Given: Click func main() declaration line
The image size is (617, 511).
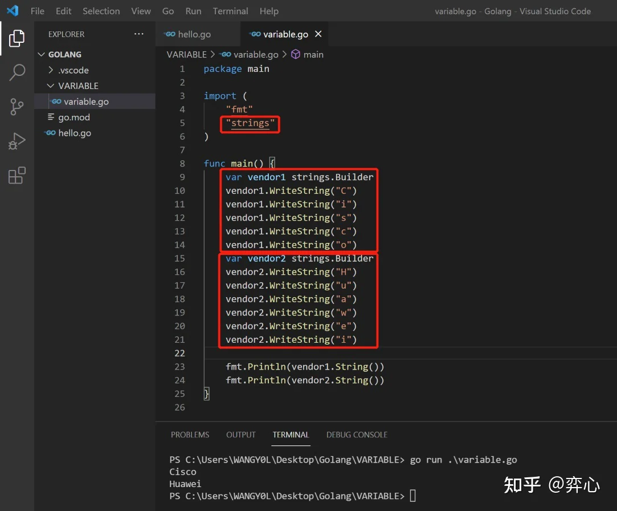Looking at the screenshot, I should click(239, 164).
